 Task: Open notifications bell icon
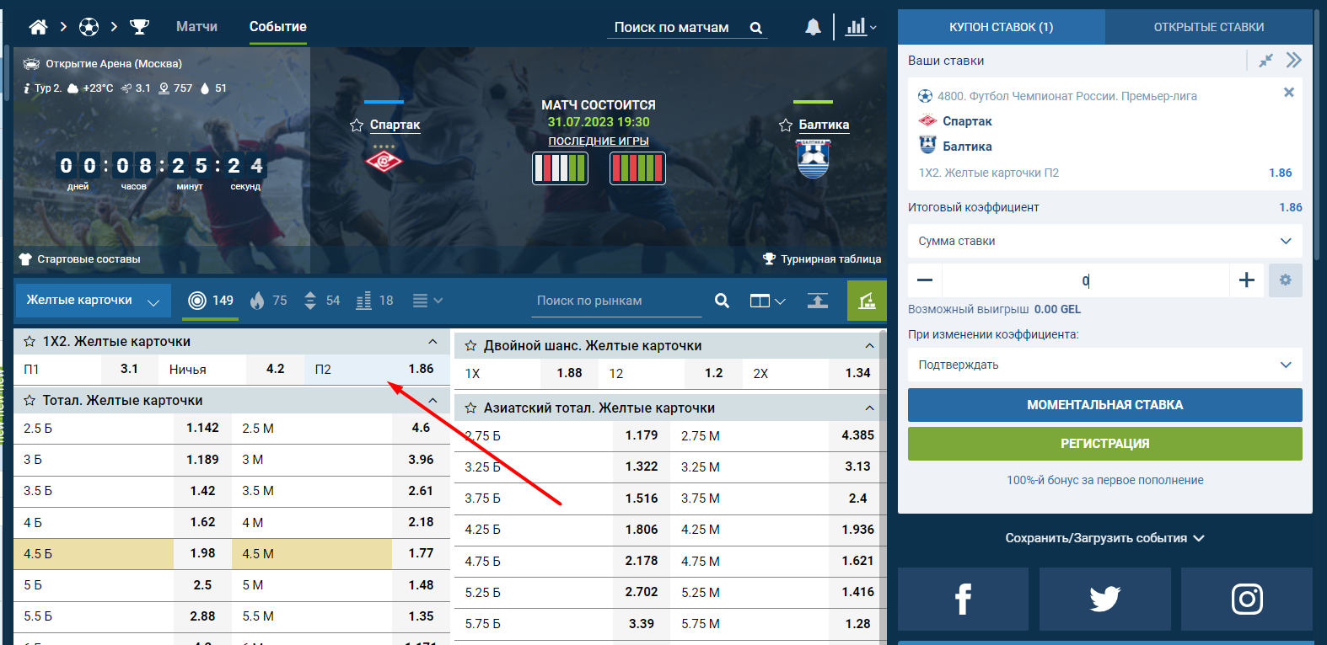(x=813, y=27)
